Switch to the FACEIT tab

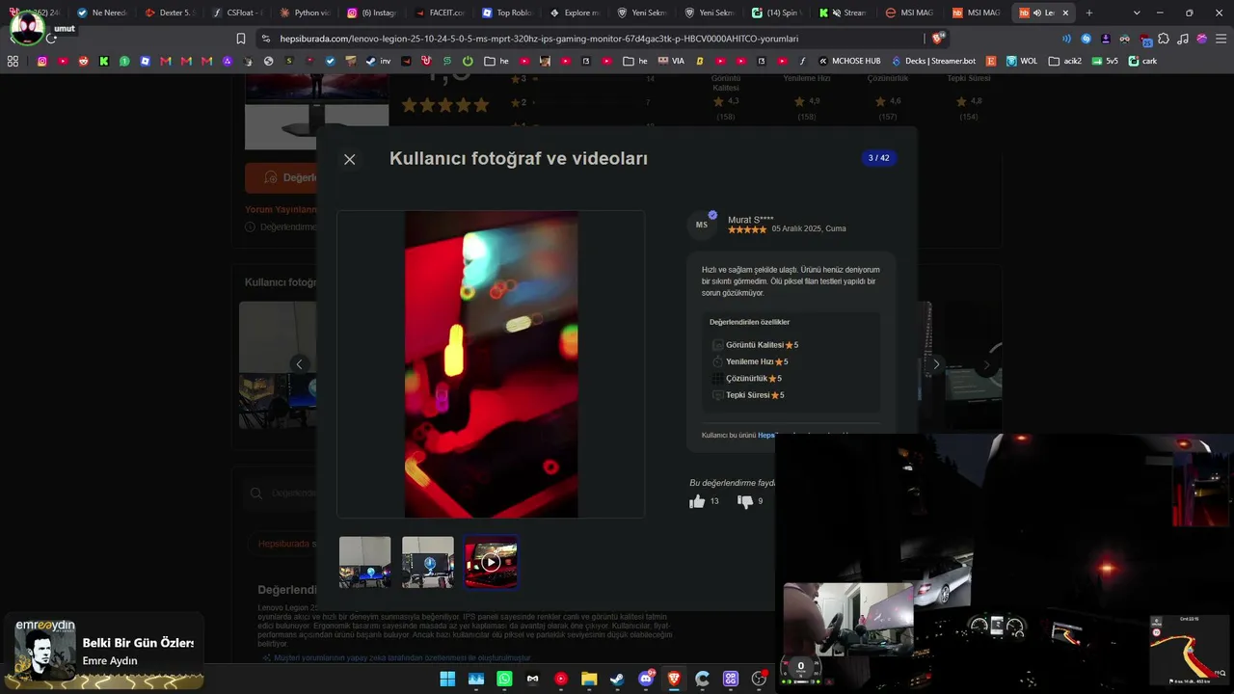tap(440, 13)
